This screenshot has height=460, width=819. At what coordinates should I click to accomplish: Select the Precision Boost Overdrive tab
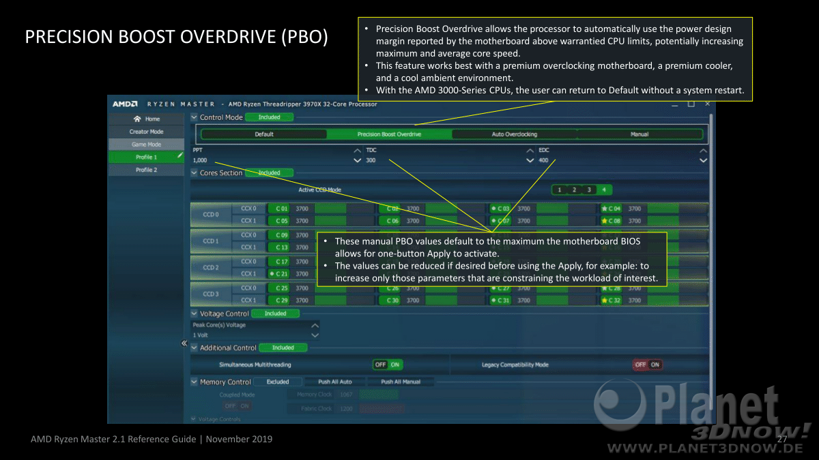coord(389,134)
